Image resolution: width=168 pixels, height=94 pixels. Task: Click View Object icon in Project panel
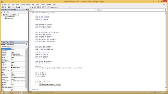click(x=5, y=12)
